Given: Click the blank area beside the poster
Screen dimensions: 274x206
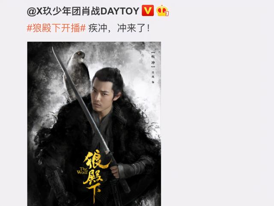Looking at the screenshot, I should (x=217, y=122).
